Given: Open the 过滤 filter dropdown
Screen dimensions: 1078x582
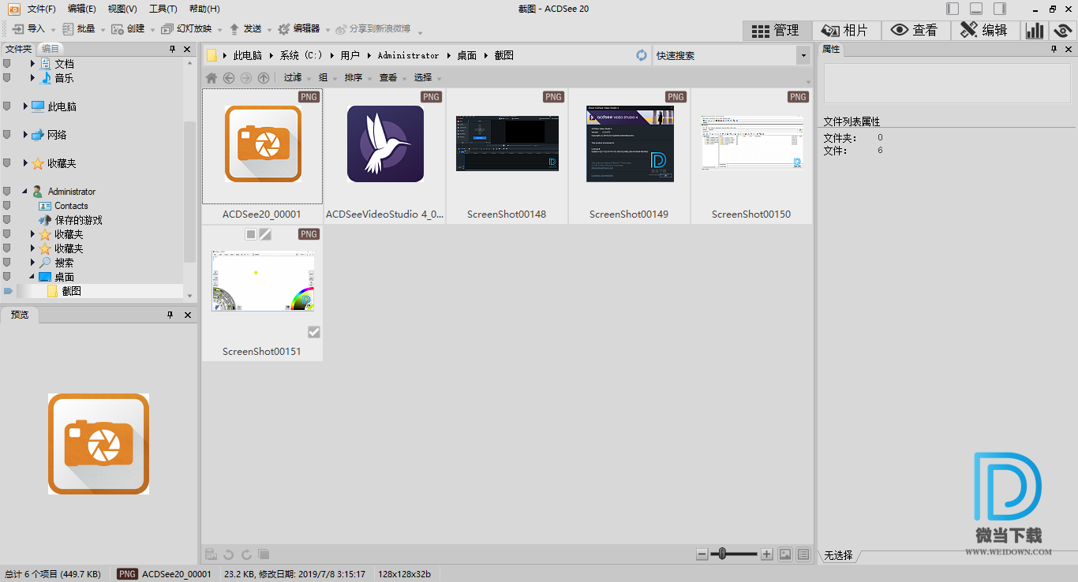Looking at the screenshot, I should coord(297,77).
